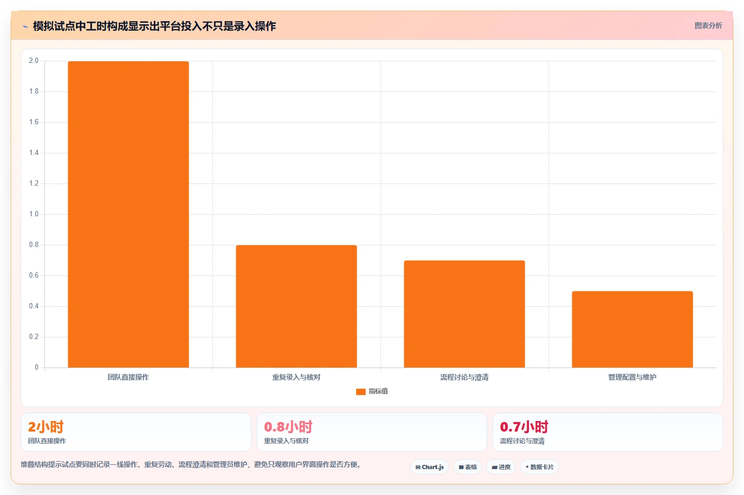
Task: Click the 0.4 y-axis tick label
Action: point(34,306)
